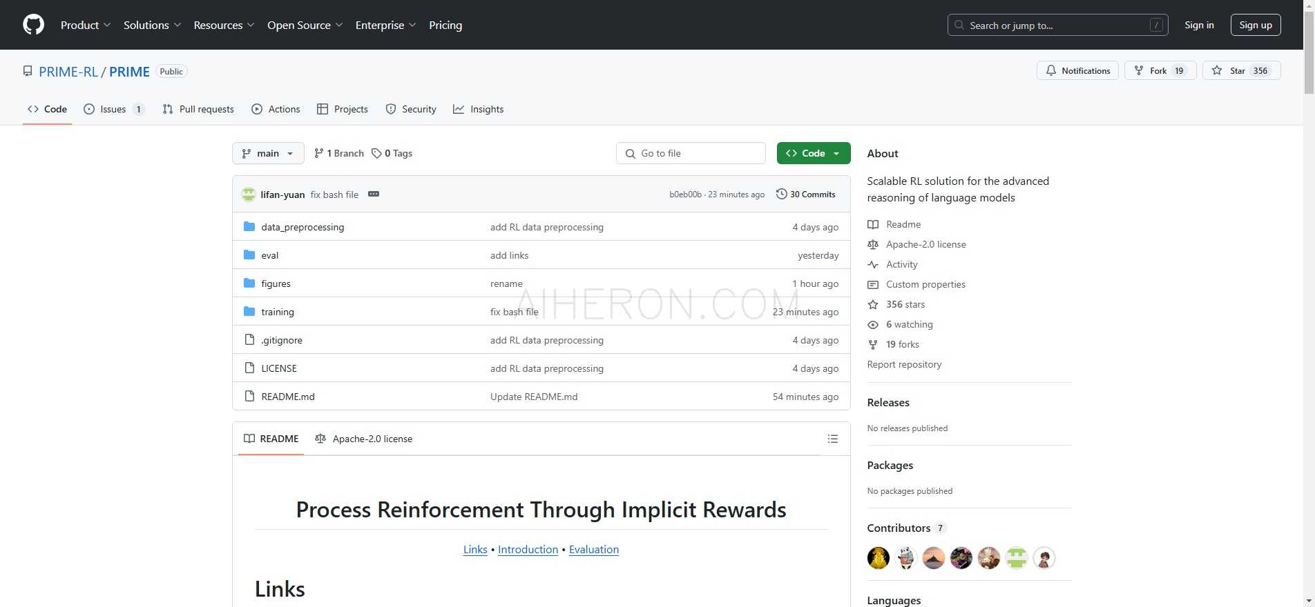The width and height of the screenshot is (1315, 607).
Task: View the 0 Tags link
Action: click(392, 153)
